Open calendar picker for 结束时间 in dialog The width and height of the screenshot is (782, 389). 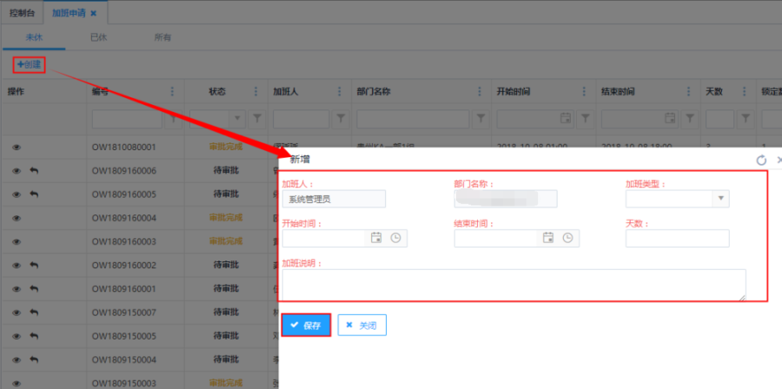548,238
